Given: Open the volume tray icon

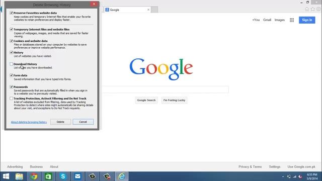Looking at the screenshot, I should (300, 176).
